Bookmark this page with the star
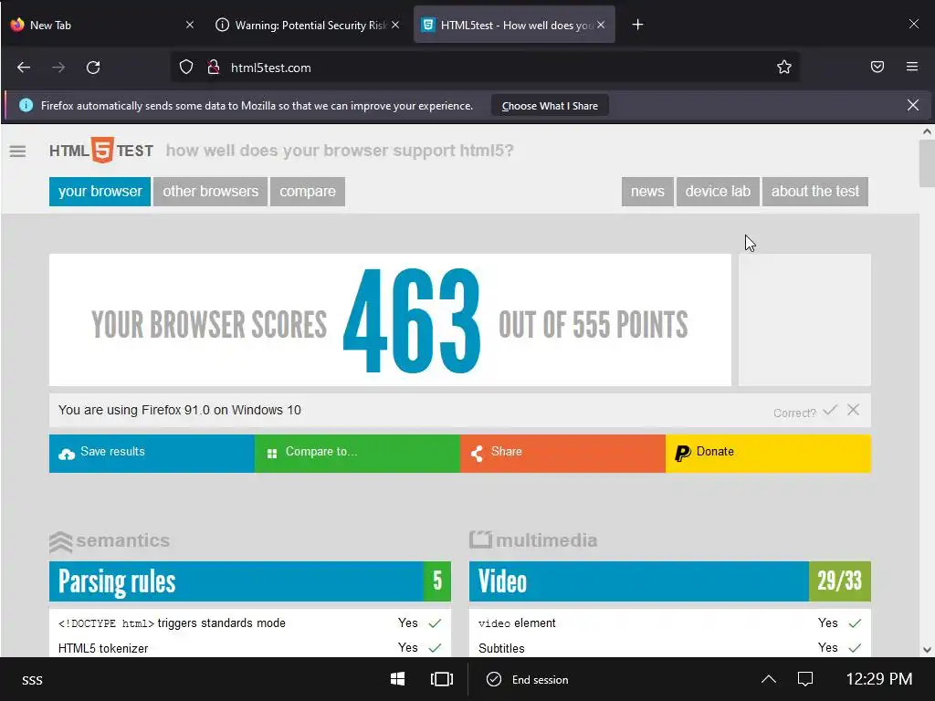 (783, 67)
